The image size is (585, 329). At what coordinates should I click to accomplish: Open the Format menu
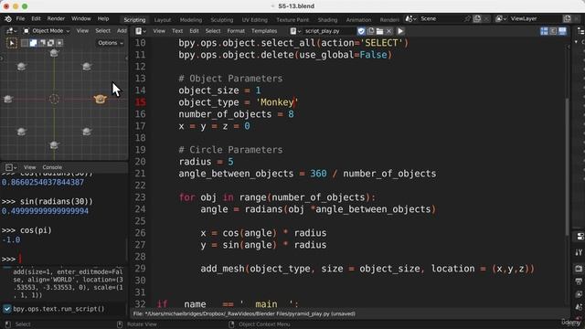pyautogui.click(x=236, y=31)
